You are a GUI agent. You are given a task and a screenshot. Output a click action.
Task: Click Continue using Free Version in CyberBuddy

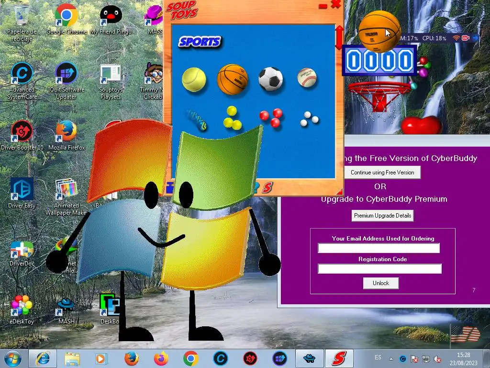[382, 172]
